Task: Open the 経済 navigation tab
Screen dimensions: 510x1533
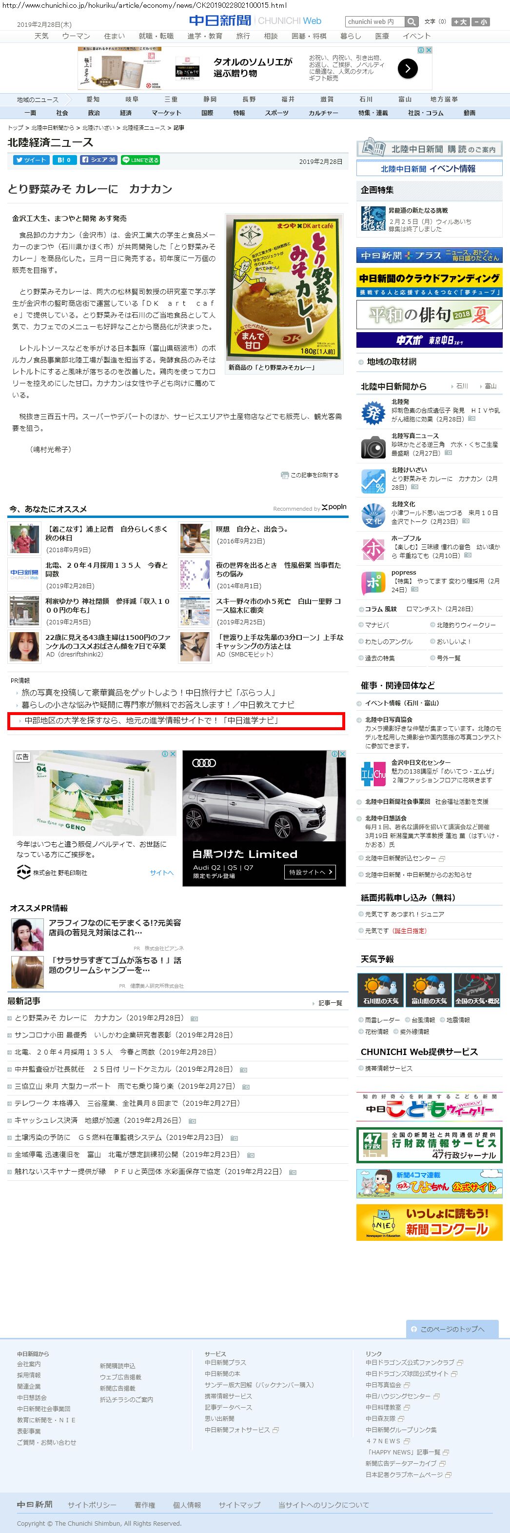Action: pos(126,113)
